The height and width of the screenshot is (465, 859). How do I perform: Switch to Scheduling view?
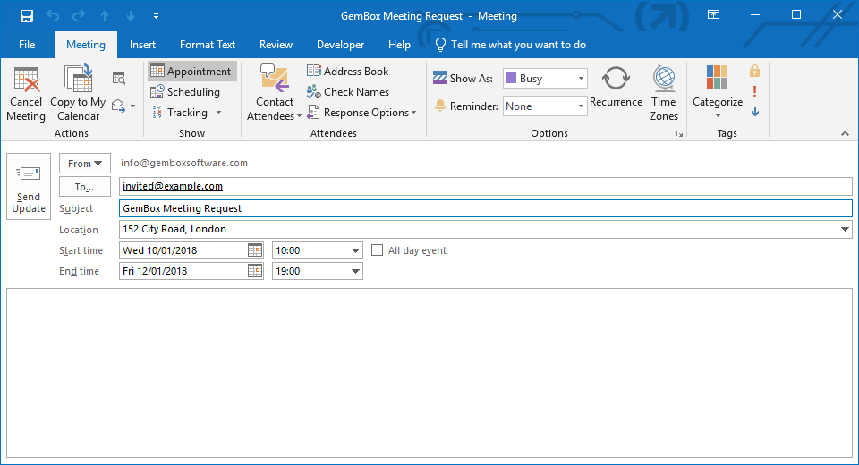coord(184,92)
